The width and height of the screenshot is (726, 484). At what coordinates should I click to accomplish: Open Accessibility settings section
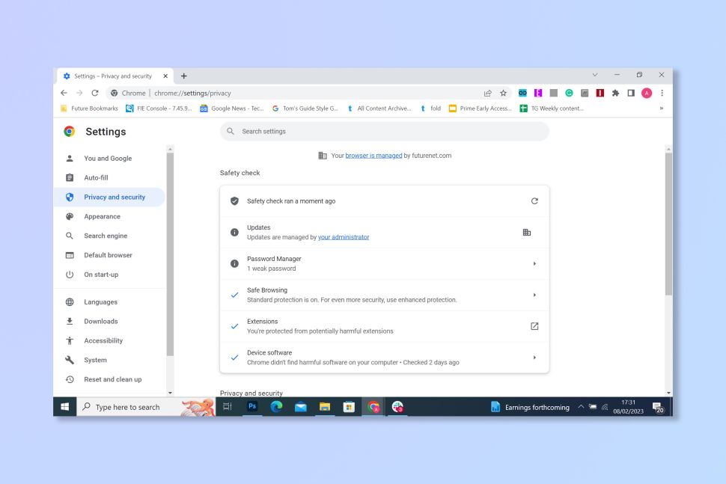(x=110, y=340)
